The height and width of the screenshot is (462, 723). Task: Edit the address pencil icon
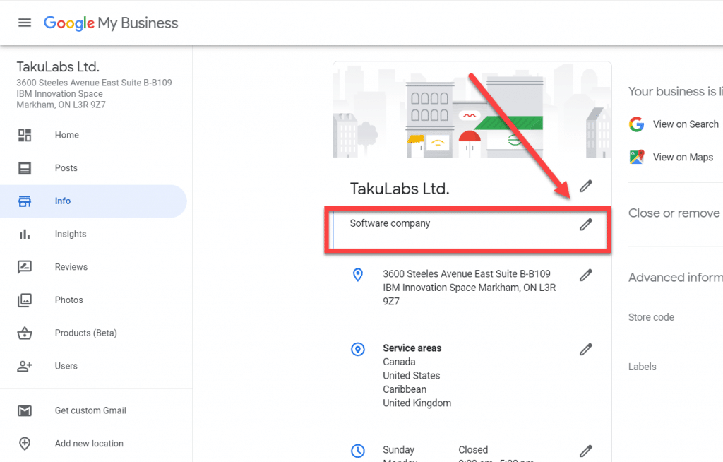585,275
